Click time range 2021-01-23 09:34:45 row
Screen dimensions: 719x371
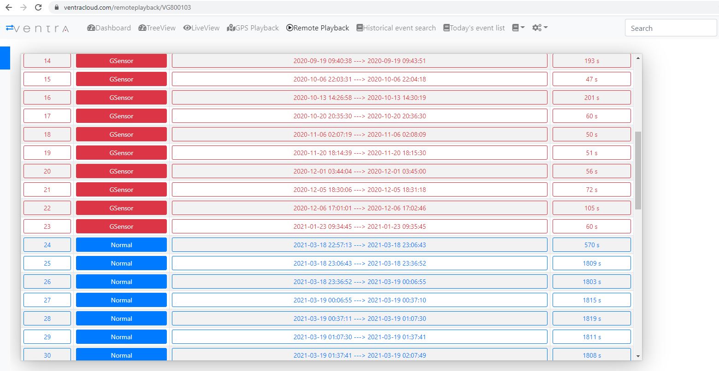pos(359,226)
